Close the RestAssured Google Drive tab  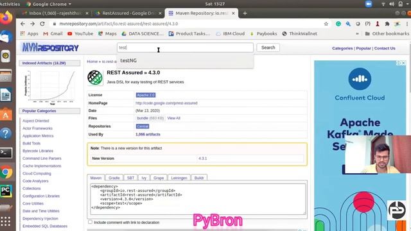pos(161,13)
